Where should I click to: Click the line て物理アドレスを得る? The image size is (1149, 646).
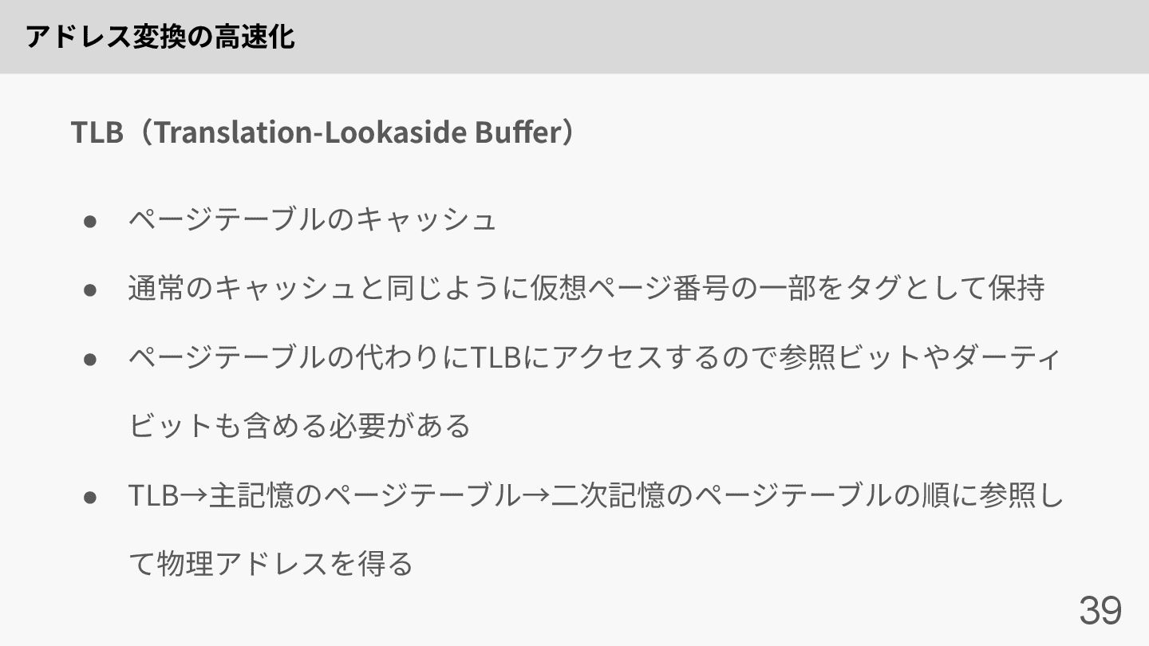click(x=270, y=565)
